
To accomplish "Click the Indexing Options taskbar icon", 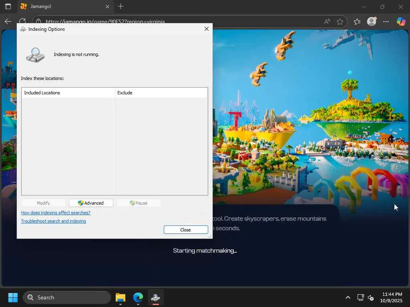I will coord(156,297).
